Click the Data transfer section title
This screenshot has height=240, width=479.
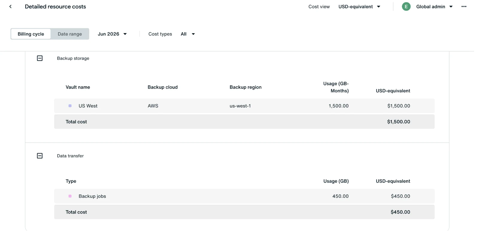[70, 156]
